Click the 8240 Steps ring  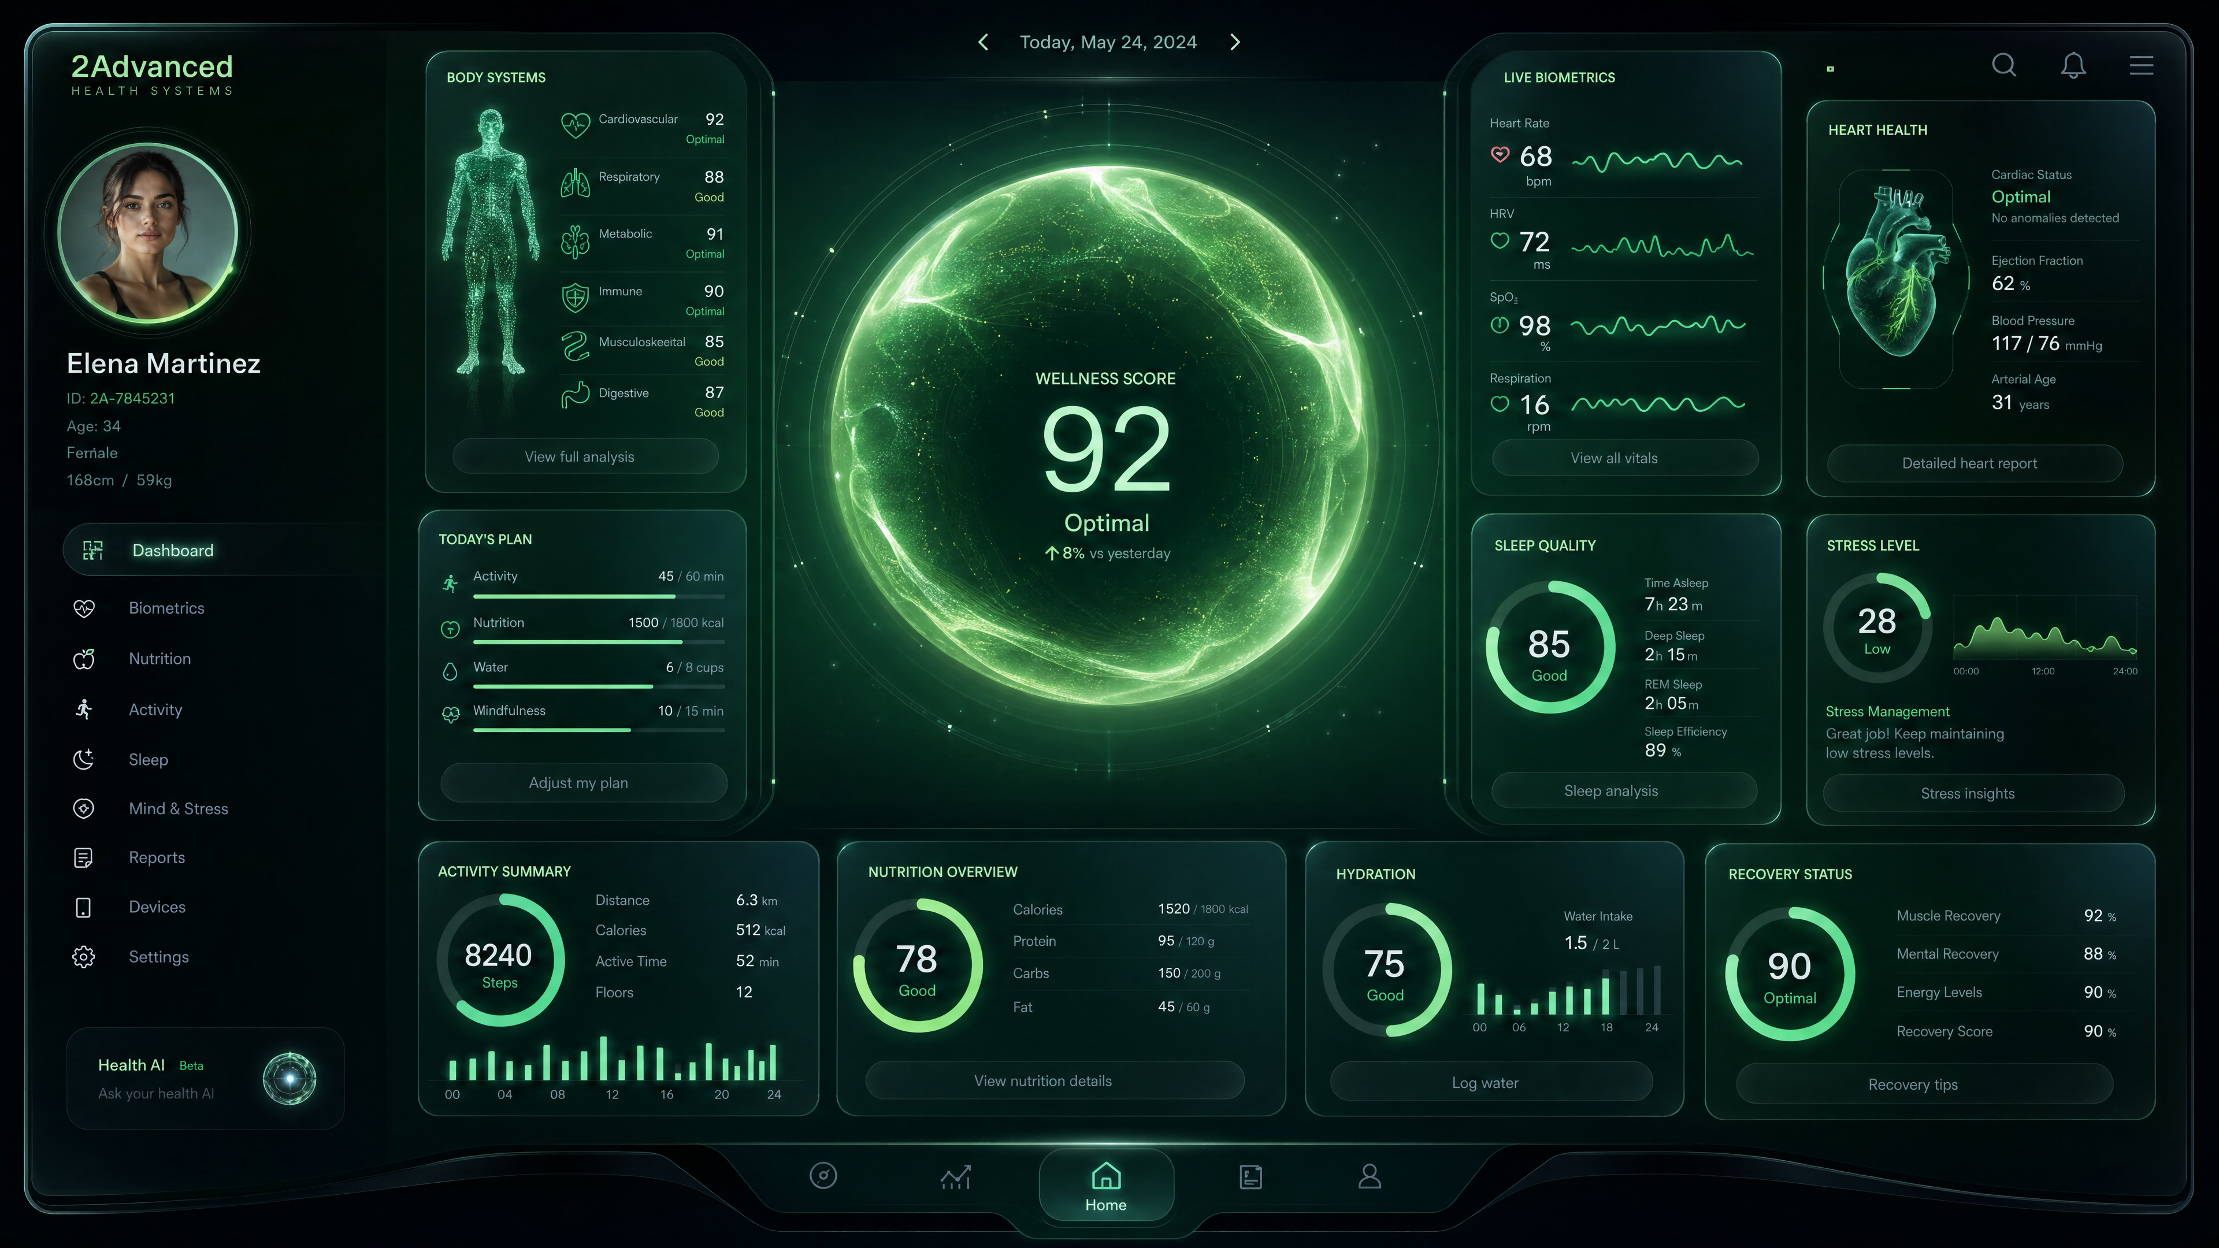[500, 960]
